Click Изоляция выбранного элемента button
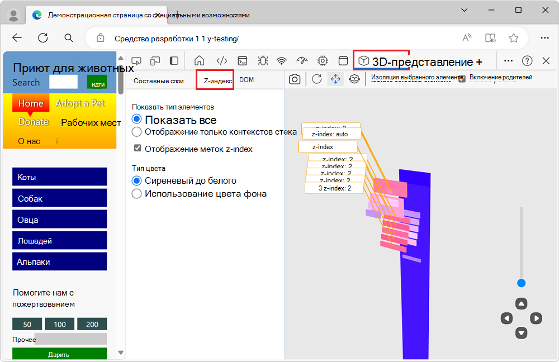The image size is (559, 362). pyautogui.click(x=416, y=78)
